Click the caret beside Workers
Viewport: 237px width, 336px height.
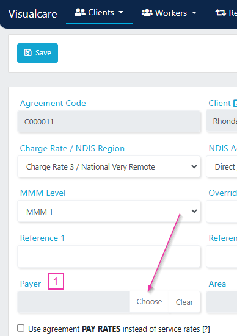click(194, 13)
